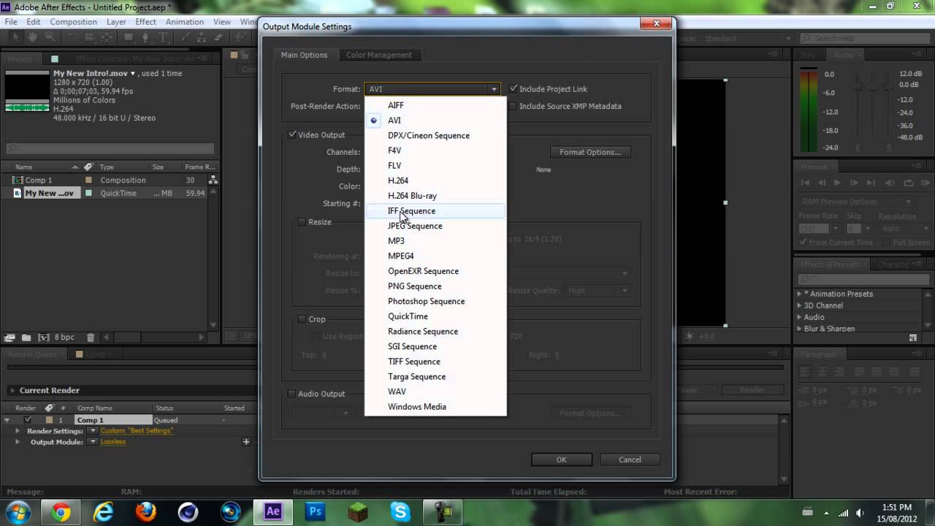Expand Animation Presets in Effects & Presets

[799, 294]
